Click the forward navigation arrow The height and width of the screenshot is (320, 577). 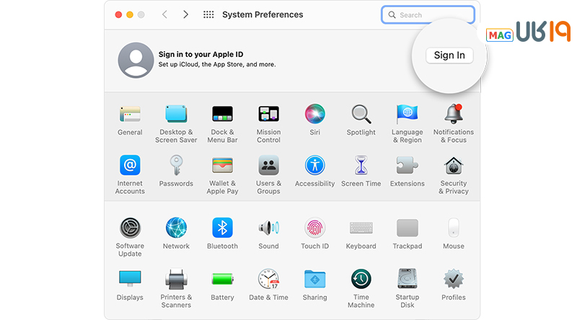[185, 14]
